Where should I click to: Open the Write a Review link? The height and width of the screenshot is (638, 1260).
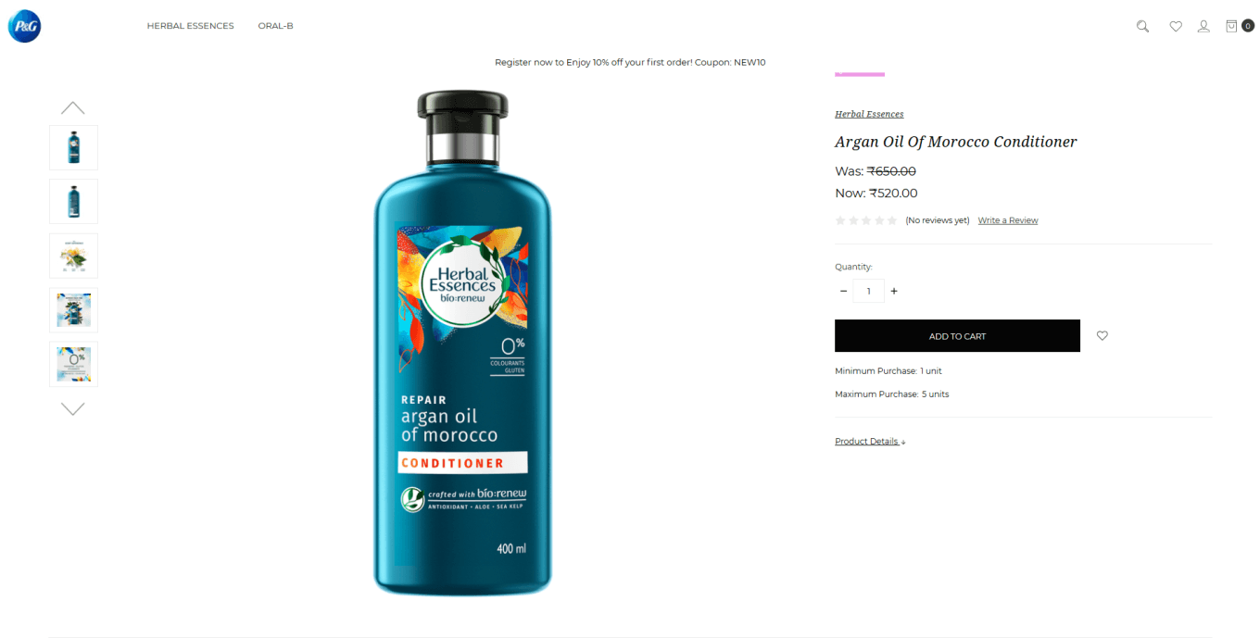[x=1008, y=220]
